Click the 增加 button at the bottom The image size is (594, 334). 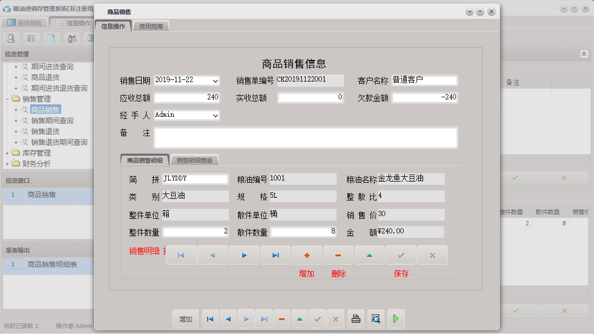tap(186, 319)
